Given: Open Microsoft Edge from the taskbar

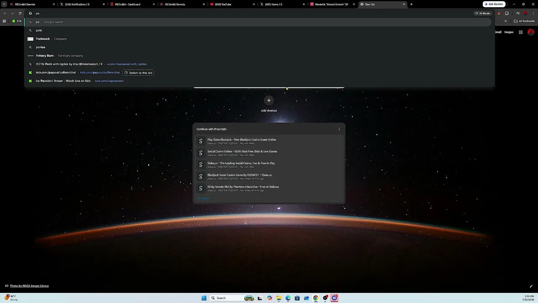Looking at the screenshot, I should 288,298.
